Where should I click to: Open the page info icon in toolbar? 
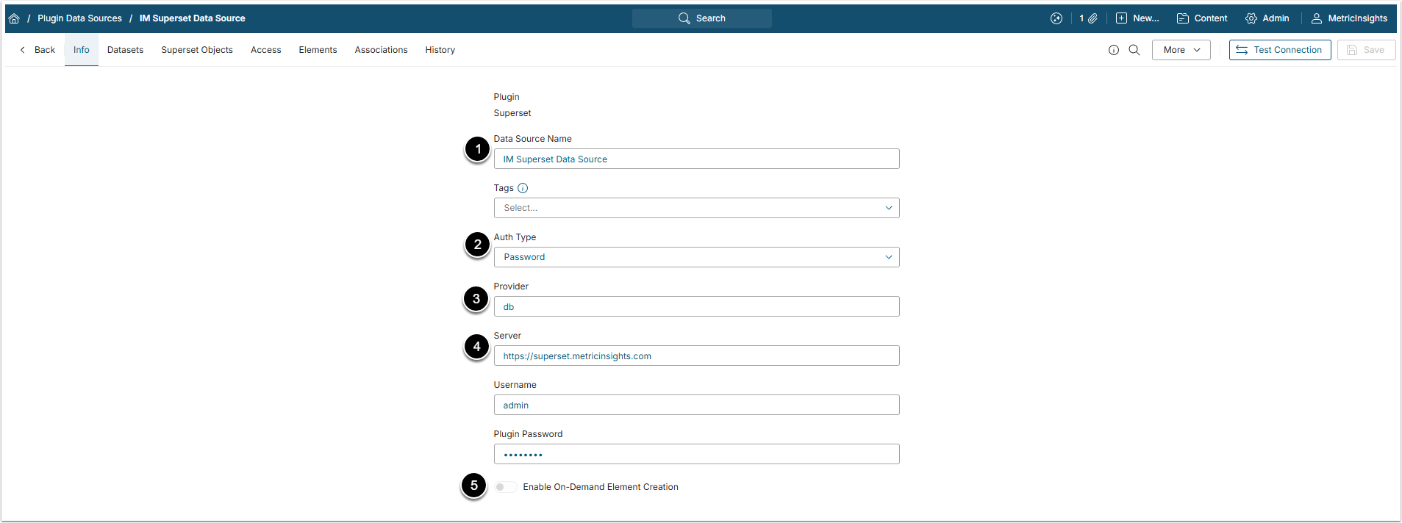point(1114,50)
